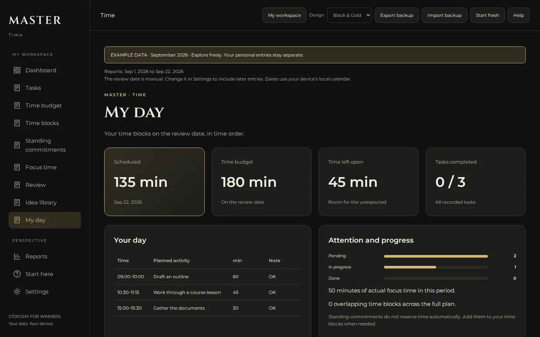Open the Help button
Screen dimensions: 540x337
(x=518, y=15)
